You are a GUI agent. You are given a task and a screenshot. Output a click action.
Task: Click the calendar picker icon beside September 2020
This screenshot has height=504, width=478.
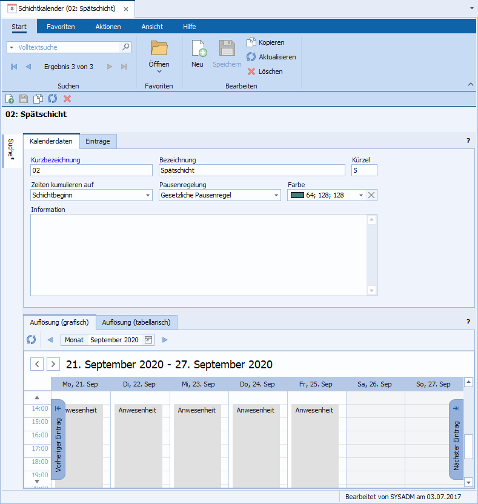(x=148, y=340)
